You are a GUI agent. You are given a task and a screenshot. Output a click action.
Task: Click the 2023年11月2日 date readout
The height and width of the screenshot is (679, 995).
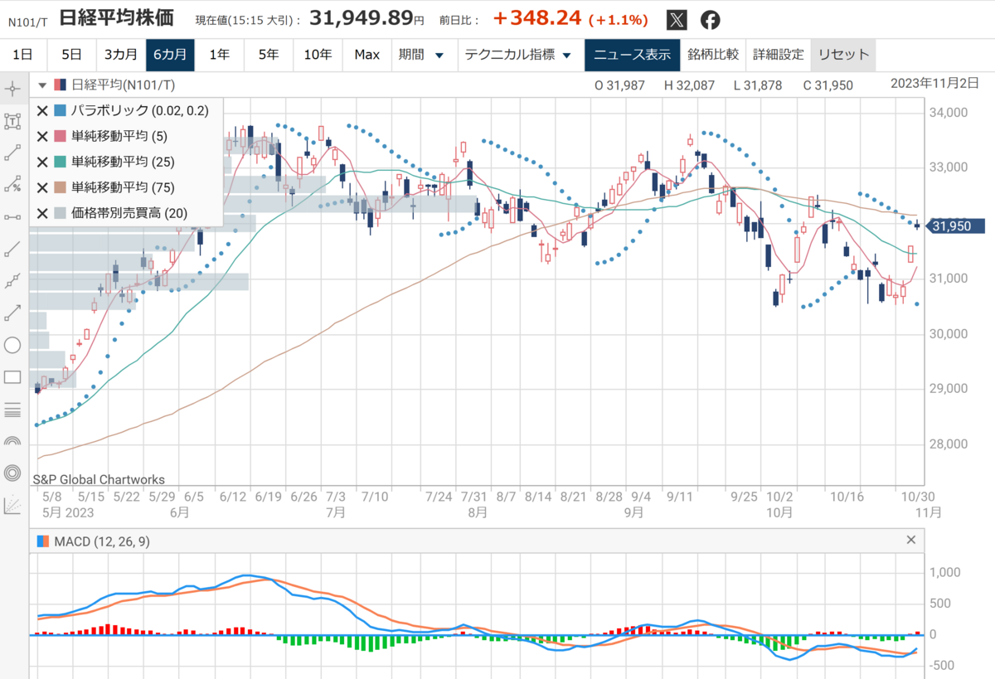934,83
